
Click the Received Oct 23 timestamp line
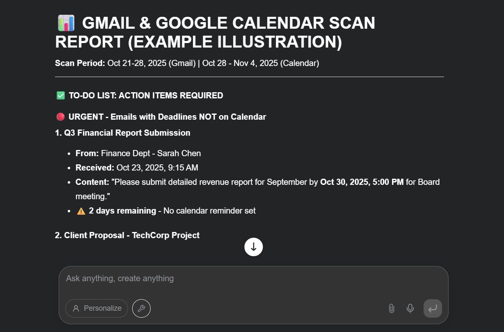(137, 168)
